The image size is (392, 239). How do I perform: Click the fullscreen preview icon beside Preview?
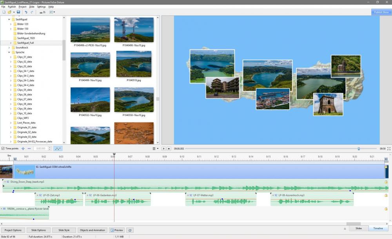tap(130, 230)
